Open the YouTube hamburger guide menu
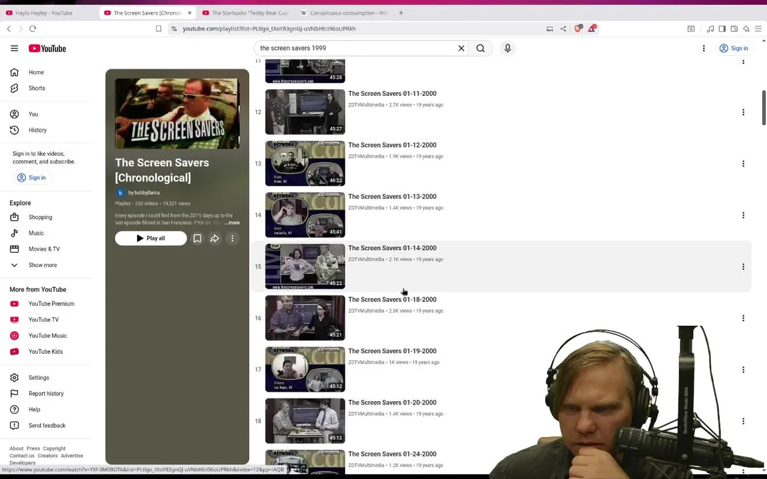The width and height of the screenshot is (767, 479). [14, 49]
